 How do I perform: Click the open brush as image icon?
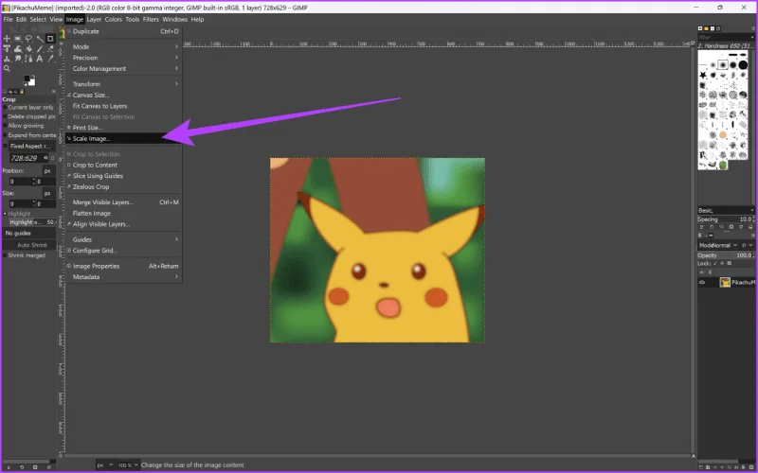[750, 227]
